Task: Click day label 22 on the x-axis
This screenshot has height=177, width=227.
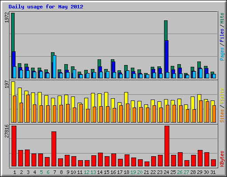Action: (153, 172)
